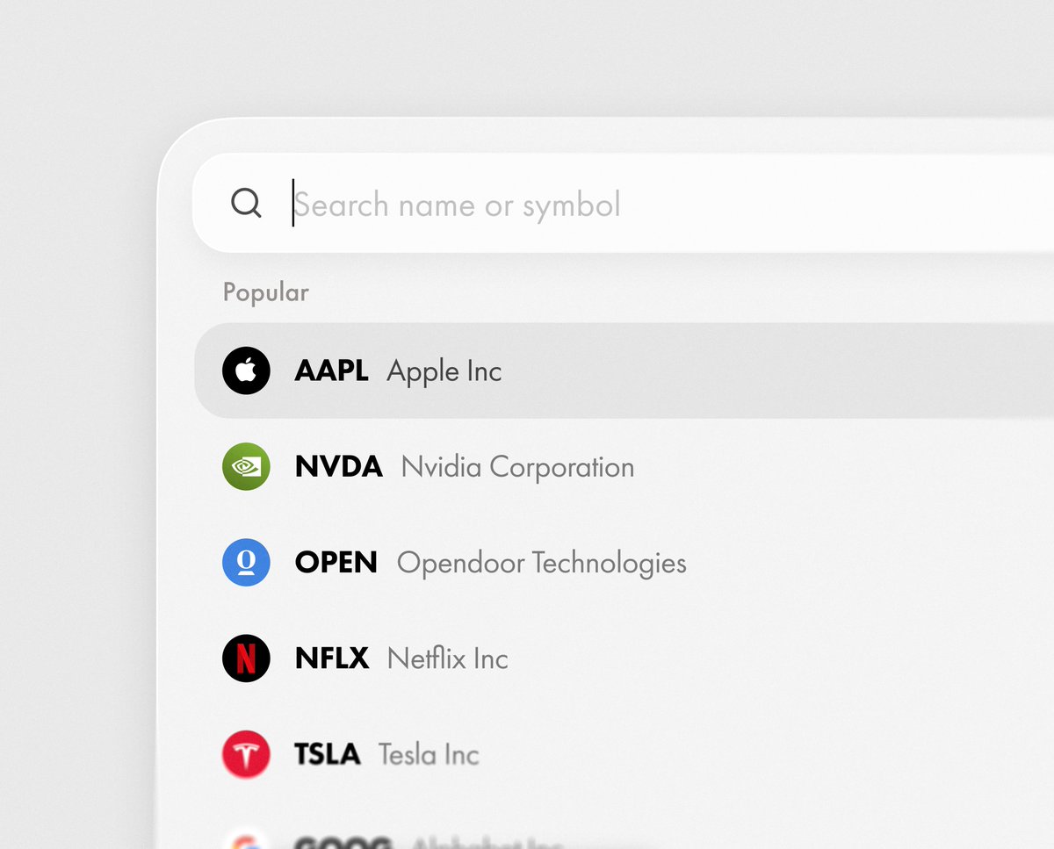Image resolution: width=1054 pixels, height=849 pixels.
Task: Click the Nvidia logo icon
Action: pos(246,466)
